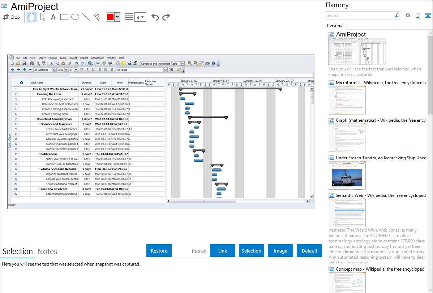Open the Selection tab
The width and height of the screenshot is (433, 293).
[x=18, y=251]
